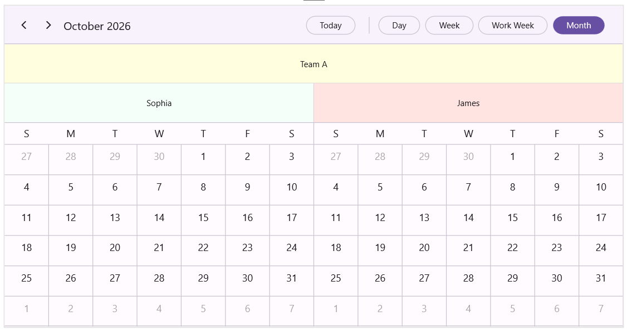The image size is (627, 331).
Task: Select October 16 in James's calendar
Action: click(557, 220)
